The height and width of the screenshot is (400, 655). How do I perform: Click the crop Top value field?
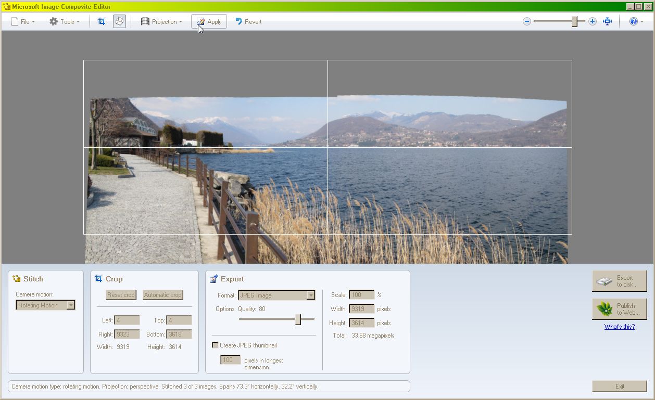179,320
